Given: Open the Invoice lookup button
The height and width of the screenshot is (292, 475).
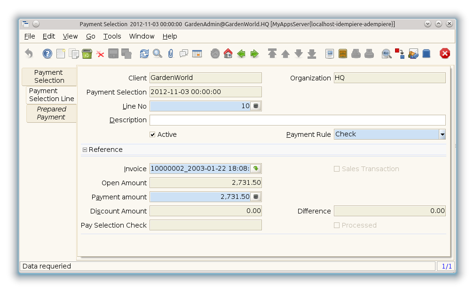Looking at the screenshot, I should tap(256, 169).
